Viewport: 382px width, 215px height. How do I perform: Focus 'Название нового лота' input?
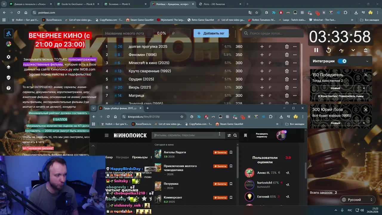coord(128,33)
